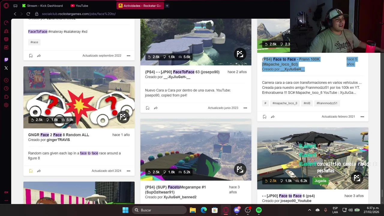Switch to the YouTube tab
The image size is (384, 216).
(x=79, y=6)
